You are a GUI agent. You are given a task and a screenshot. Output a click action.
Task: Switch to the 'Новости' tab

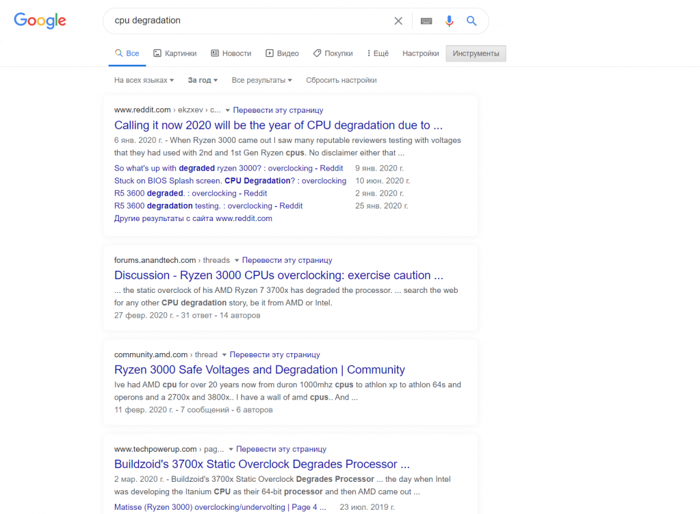231,53
